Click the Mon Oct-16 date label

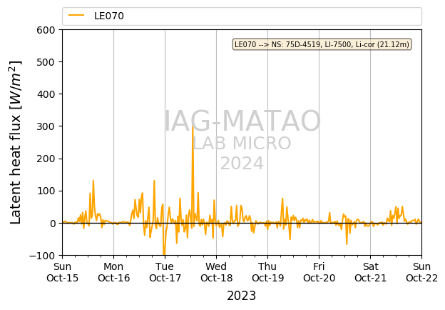[113, 272]
